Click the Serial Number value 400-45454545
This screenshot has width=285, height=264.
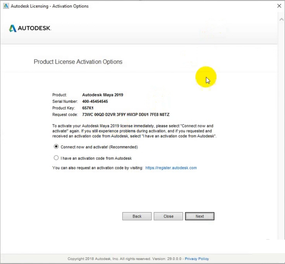pos(95,101)
